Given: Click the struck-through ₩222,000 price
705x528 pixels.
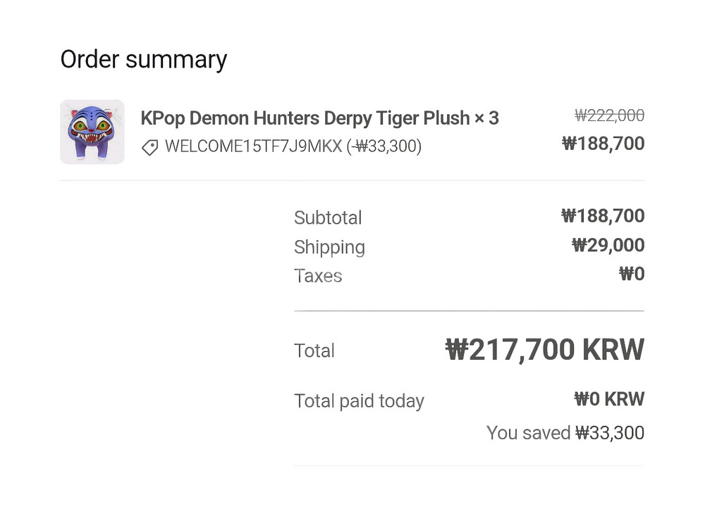Looking at the screenshot, I should [x=609, y=115].
